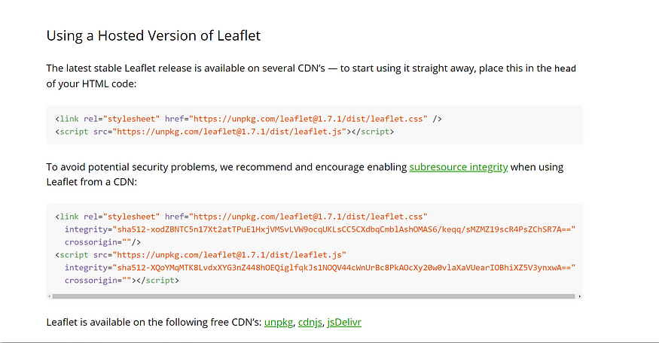Viewport: 659px width, 343px height.
Task: Open the jsDelivr CDN link
Action: click(x=344, y=323)
